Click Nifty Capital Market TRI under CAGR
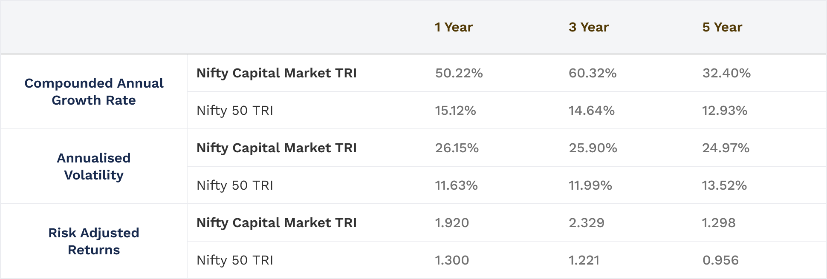Viewport: 827px width, 279px height. (276, 73)
